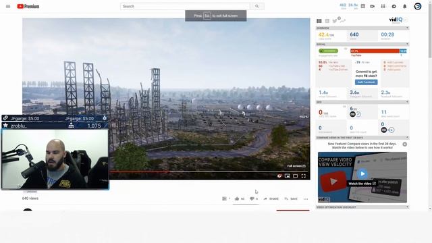The width and height of the screenshot is (432, 243).
Task: Click the dislike thumbs-down button
Action: coord(254,198)
